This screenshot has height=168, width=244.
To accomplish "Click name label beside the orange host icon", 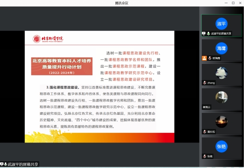I will 216,58.
